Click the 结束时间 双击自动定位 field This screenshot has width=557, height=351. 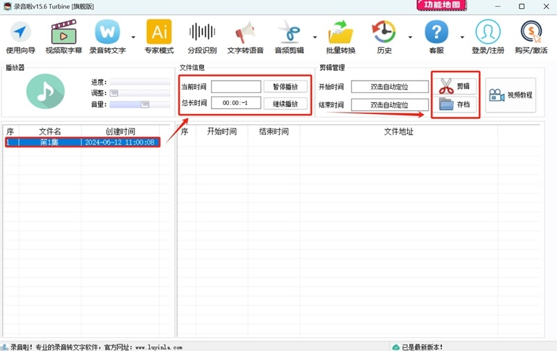click(x=390, y=105)
